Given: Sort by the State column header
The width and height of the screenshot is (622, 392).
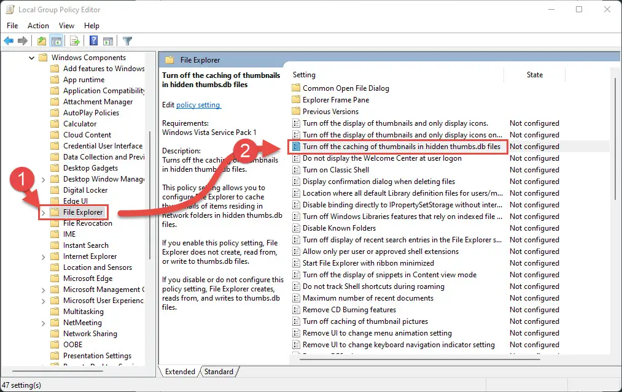Looking at the screenshot, I should tap(534, 74).
